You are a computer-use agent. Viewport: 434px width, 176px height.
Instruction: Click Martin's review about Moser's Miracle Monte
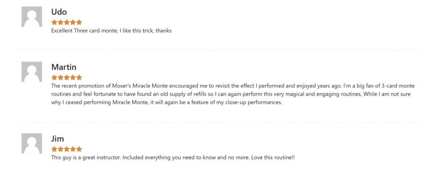coord(233,94)
